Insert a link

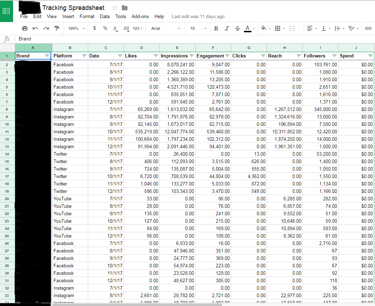(x=368, y=28)
